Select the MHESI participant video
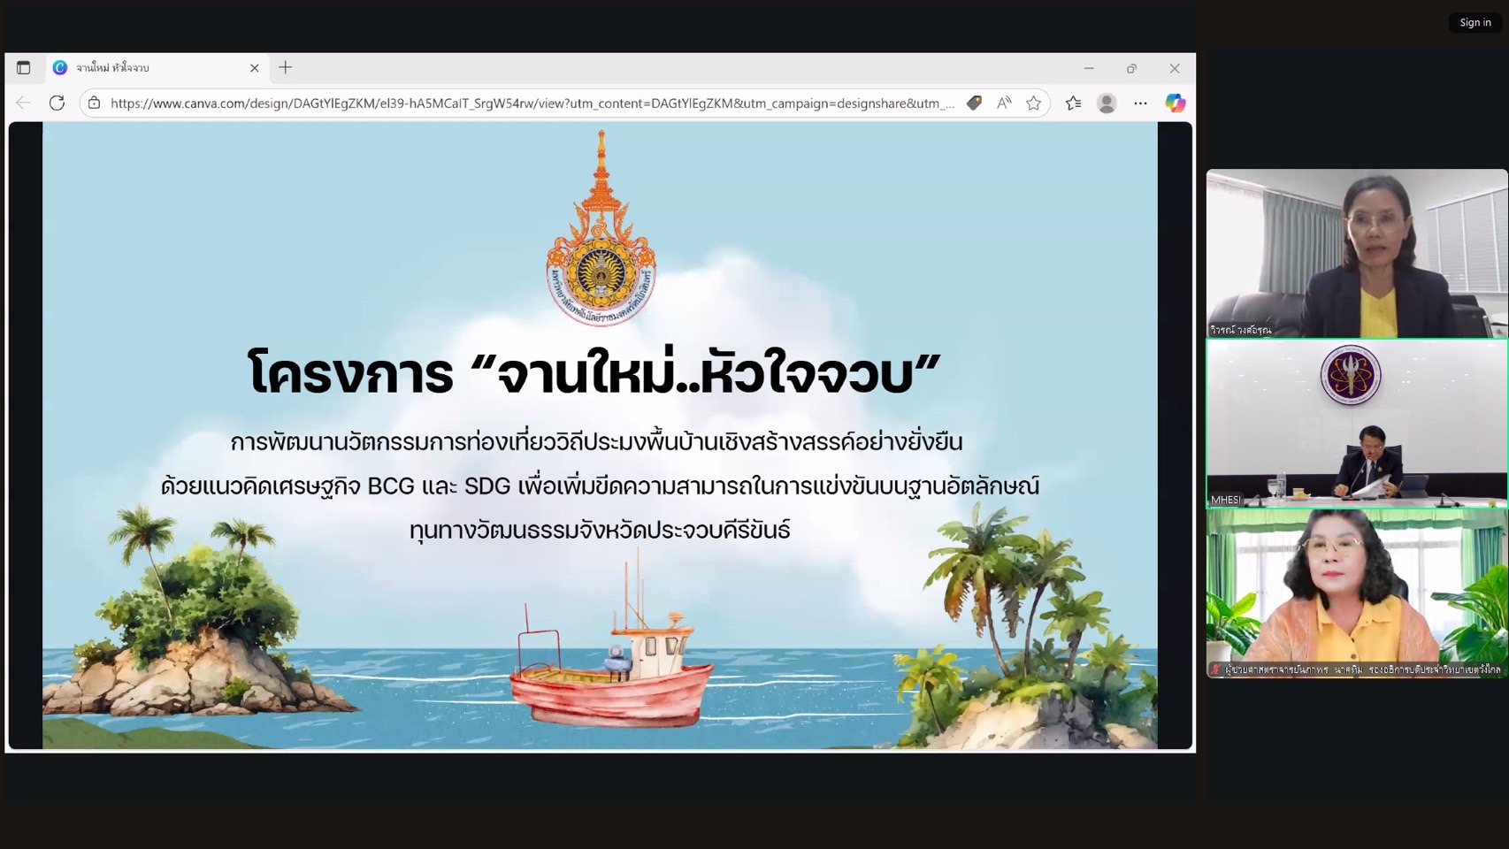This screenshot has height=849, width=1509. pos(1357,423)
